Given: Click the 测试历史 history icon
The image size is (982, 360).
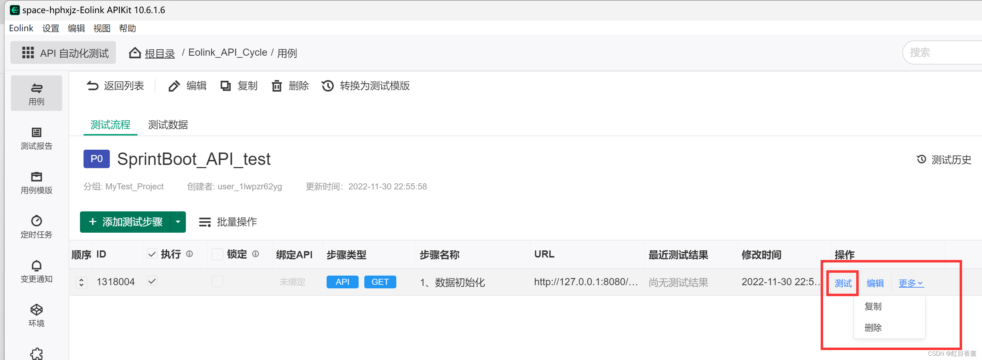Looking at the screenshot, I should pos(921,159).
